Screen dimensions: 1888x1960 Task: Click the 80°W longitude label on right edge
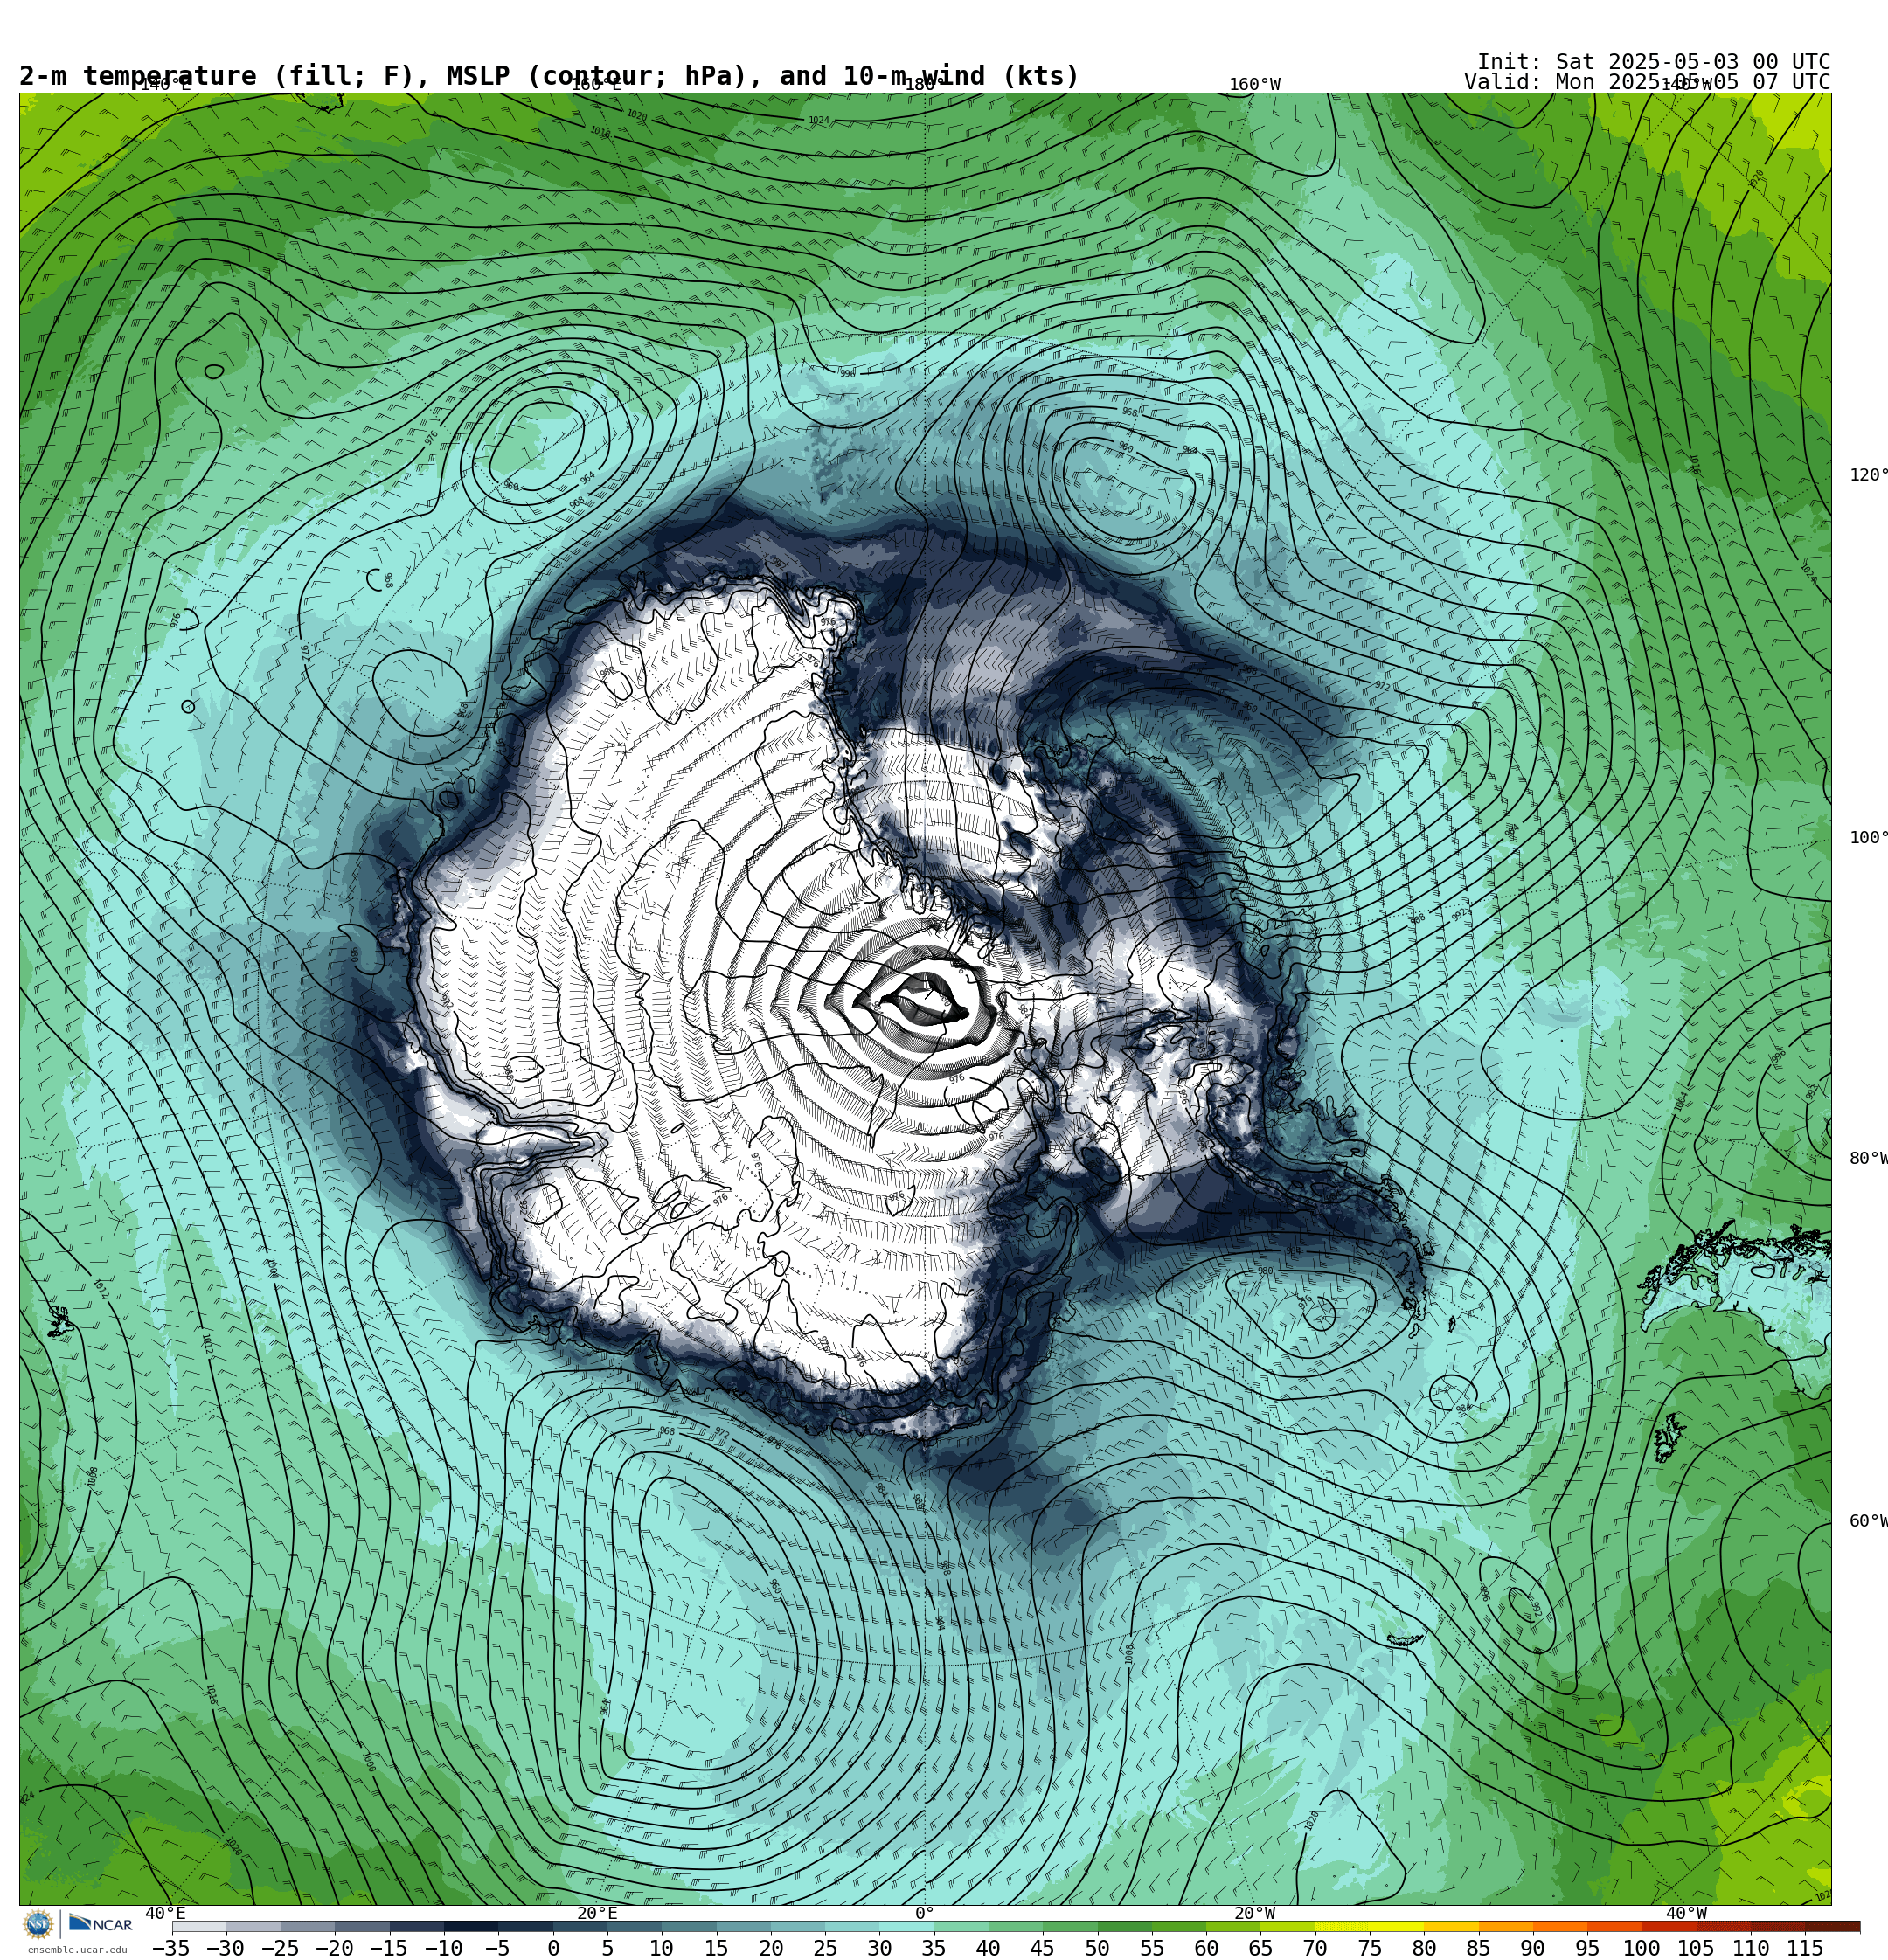tap(1869, 1158)
